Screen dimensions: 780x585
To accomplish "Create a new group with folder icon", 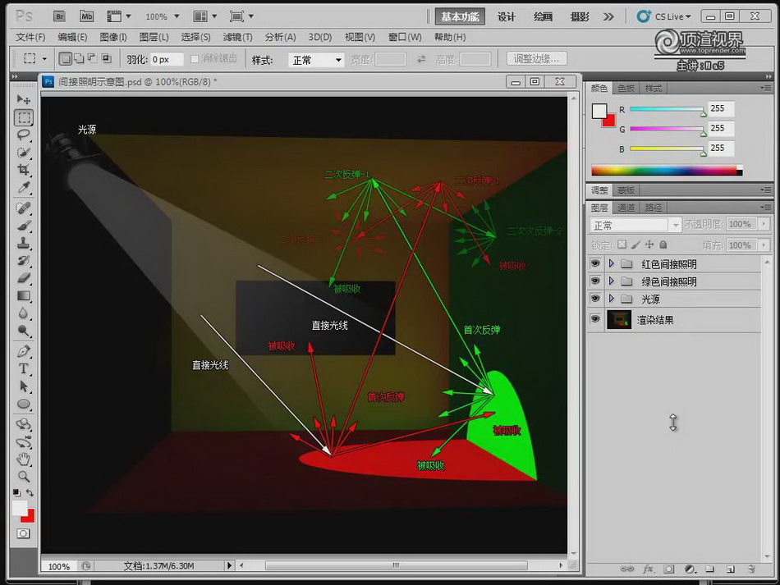I will coord(709,568).
